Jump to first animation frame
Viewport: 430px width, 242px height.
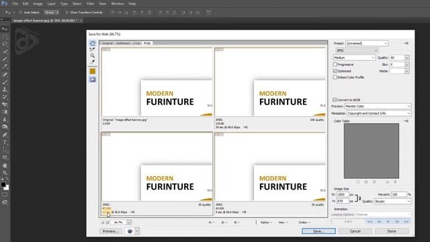click(x=370, y=221)
